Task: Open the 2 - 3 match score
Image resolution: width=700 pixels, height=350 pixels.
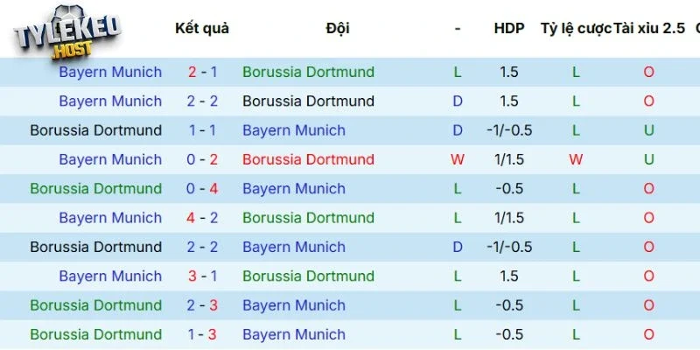Action: click(x=202, y=305)
